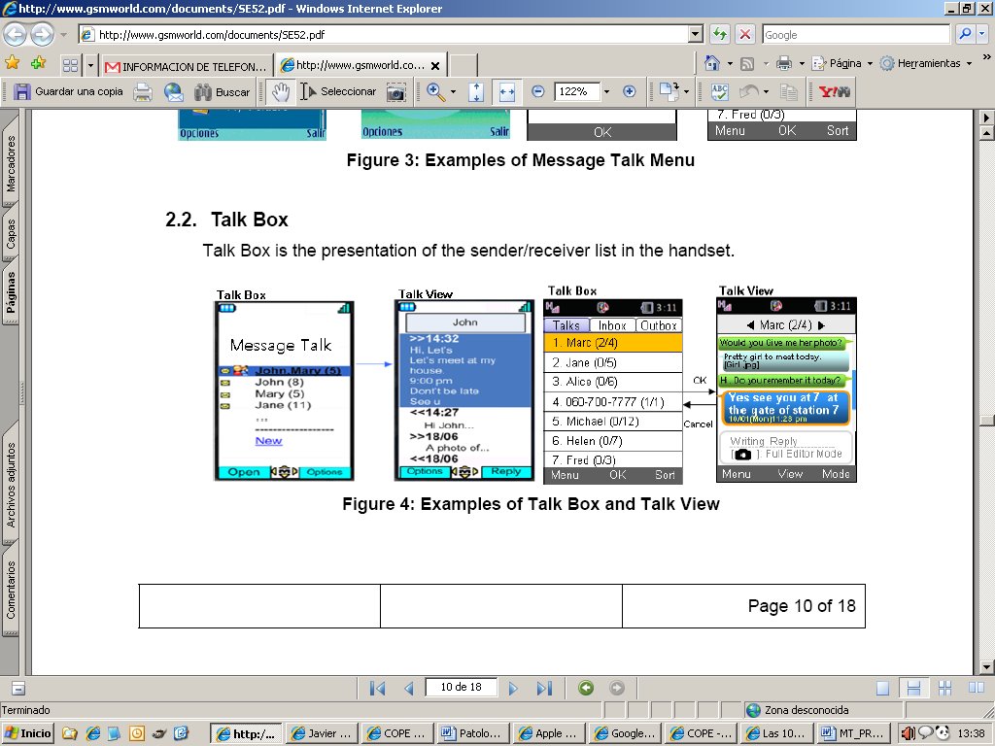Open the Yahoo toolbar icon
Viewport: 995px width, 746px height.
pos(834,92)
